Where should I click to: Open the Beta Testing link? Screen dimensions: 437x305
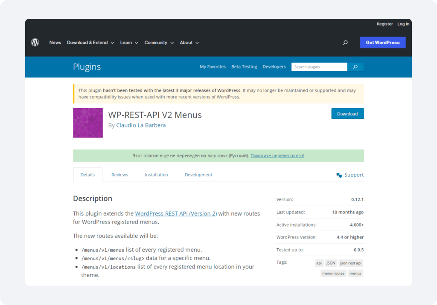pyautogui.click(x=244, y=67)
